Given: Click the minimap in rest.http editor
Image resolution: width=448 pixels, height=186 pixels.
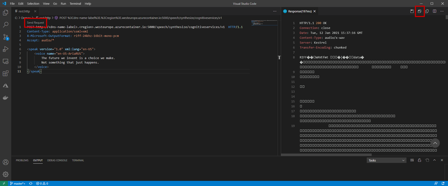Looking at the screenshot, I should click(x=263, y=23).
